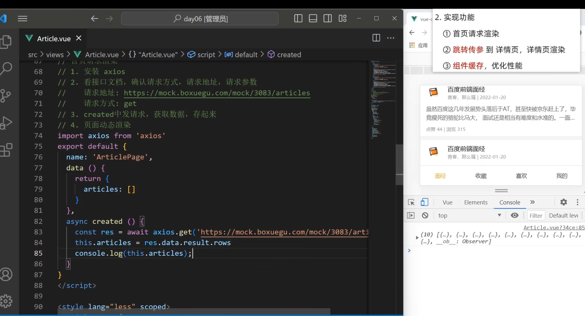
Task: Switch to the Elements DevTools tab
Action: (476, 202)
